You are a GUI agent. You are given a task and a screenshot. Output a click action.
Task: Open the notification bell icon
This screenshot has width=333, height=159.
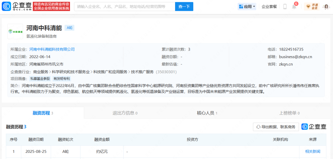coord(294,7)
